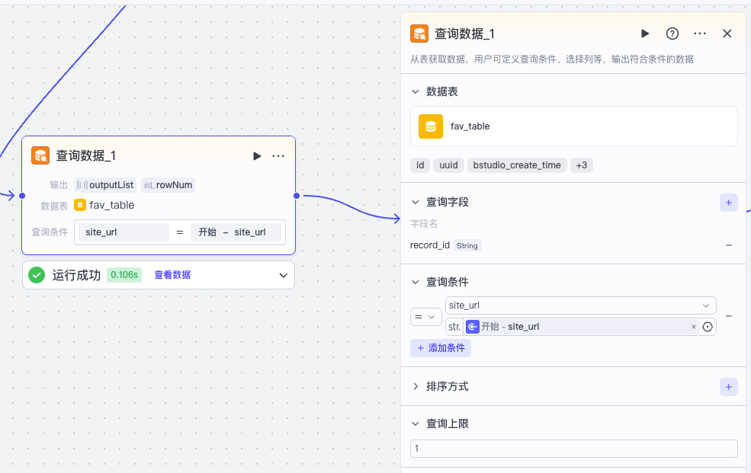Image resolution: width=751 pixels, height=473 pixels.
Task: Clear the 开始 - site_url chip with its × toggle
Action: (x=693, y=326)
